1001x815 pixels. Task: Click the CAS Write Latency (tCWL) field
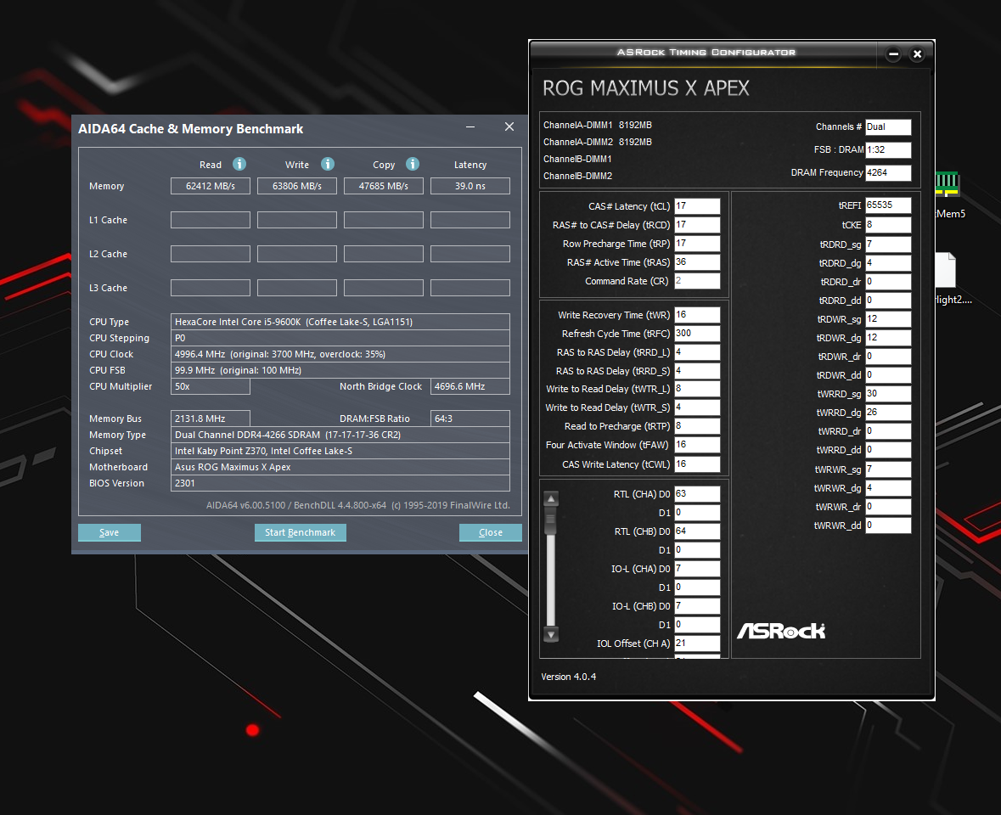tap(697, 464)
